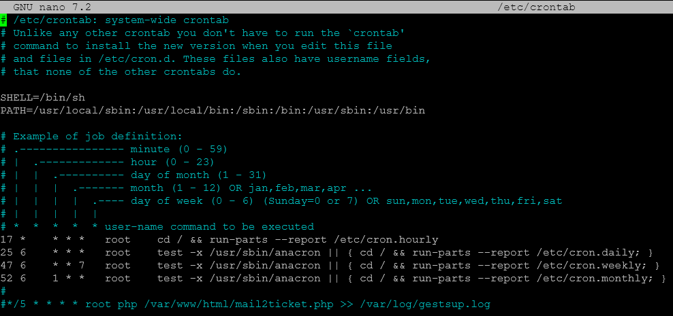
Task: Place cursor at minute value 17
Action: click(x=7, y=240)
